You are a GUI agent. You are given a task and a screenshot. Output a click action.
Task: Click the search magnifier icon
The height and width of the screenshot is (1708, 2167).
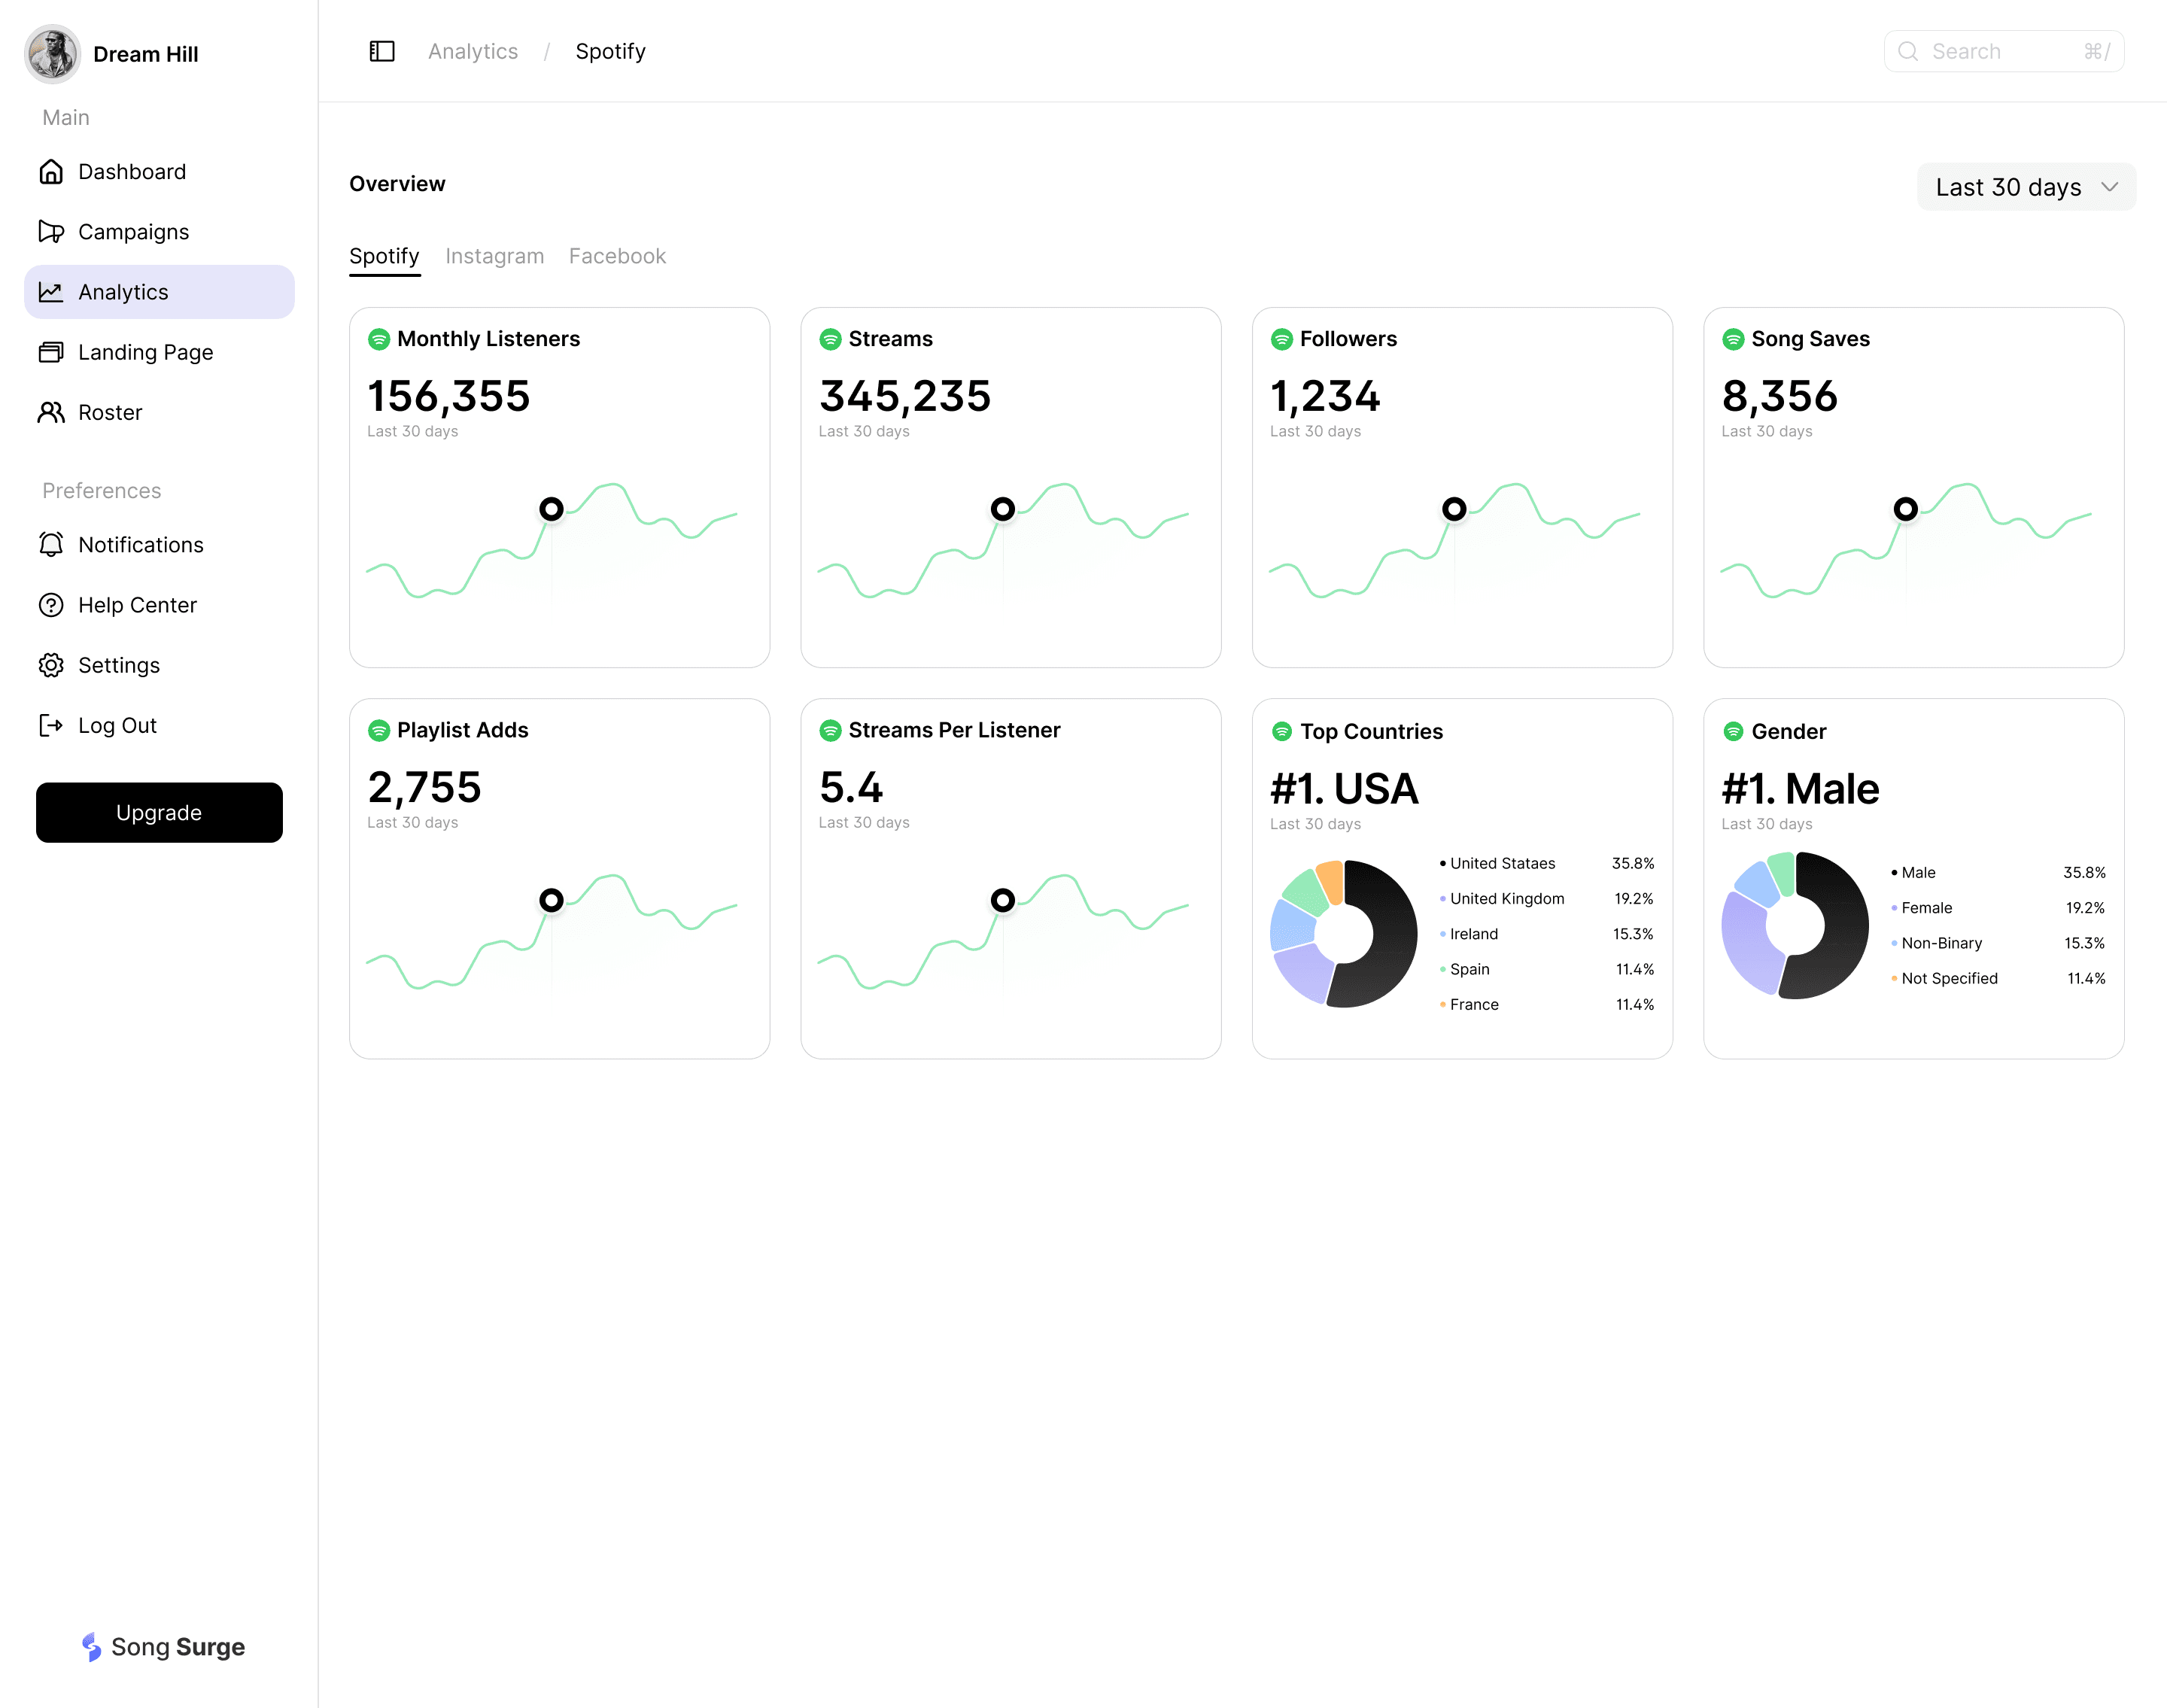point(1908,51)
